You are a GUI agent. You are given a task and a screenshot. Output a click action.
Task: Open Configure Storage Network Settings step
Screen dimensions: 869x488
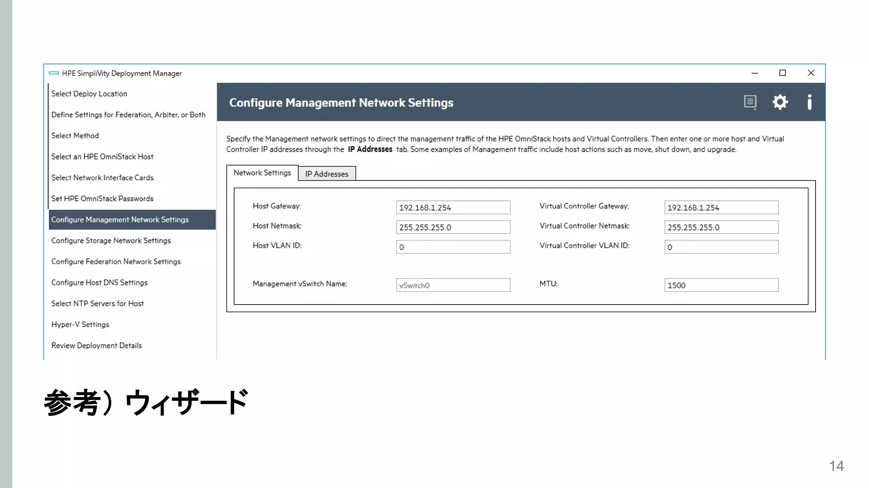111,241
